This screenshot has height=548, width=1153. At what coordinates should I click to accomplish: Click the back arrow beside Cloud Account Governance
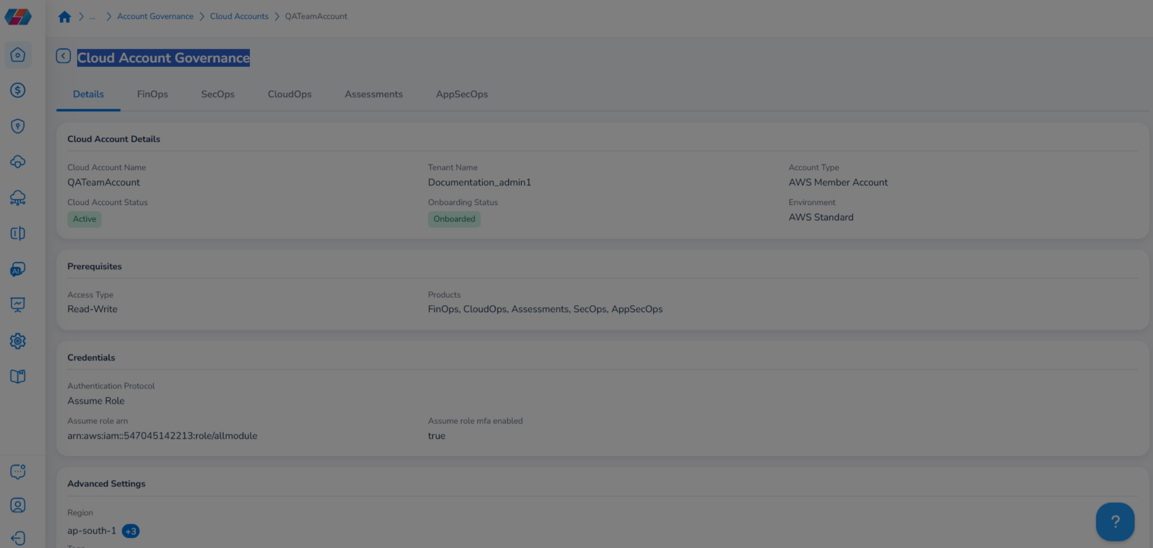[63, 56]
